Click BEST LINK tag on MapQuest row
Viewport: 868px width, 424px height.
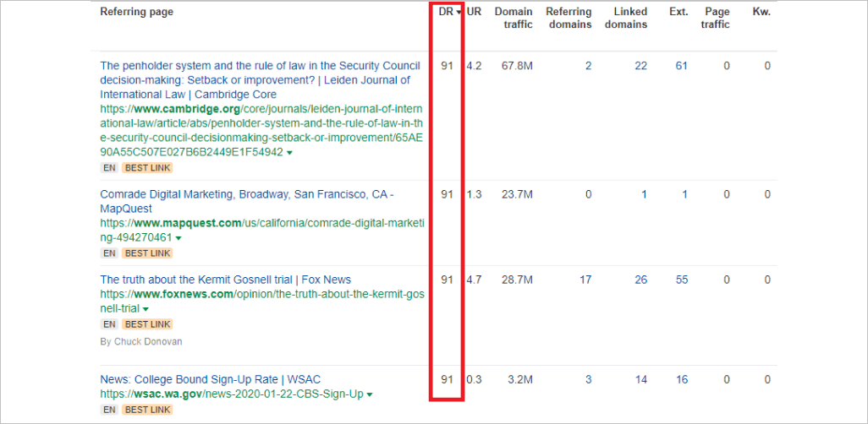(x=147, y=253)
